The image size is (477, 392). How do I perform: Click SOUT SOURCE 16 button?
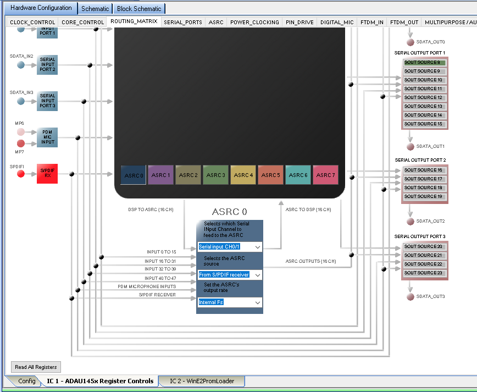pyautogui.click(x=424, y=170)
